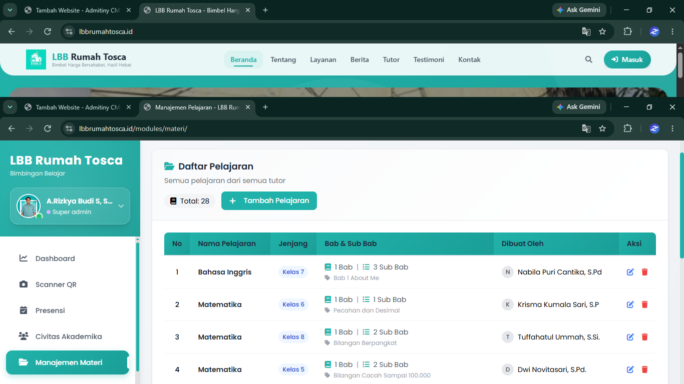Click the Tambah Pelajaran button

tap(269, 200)
